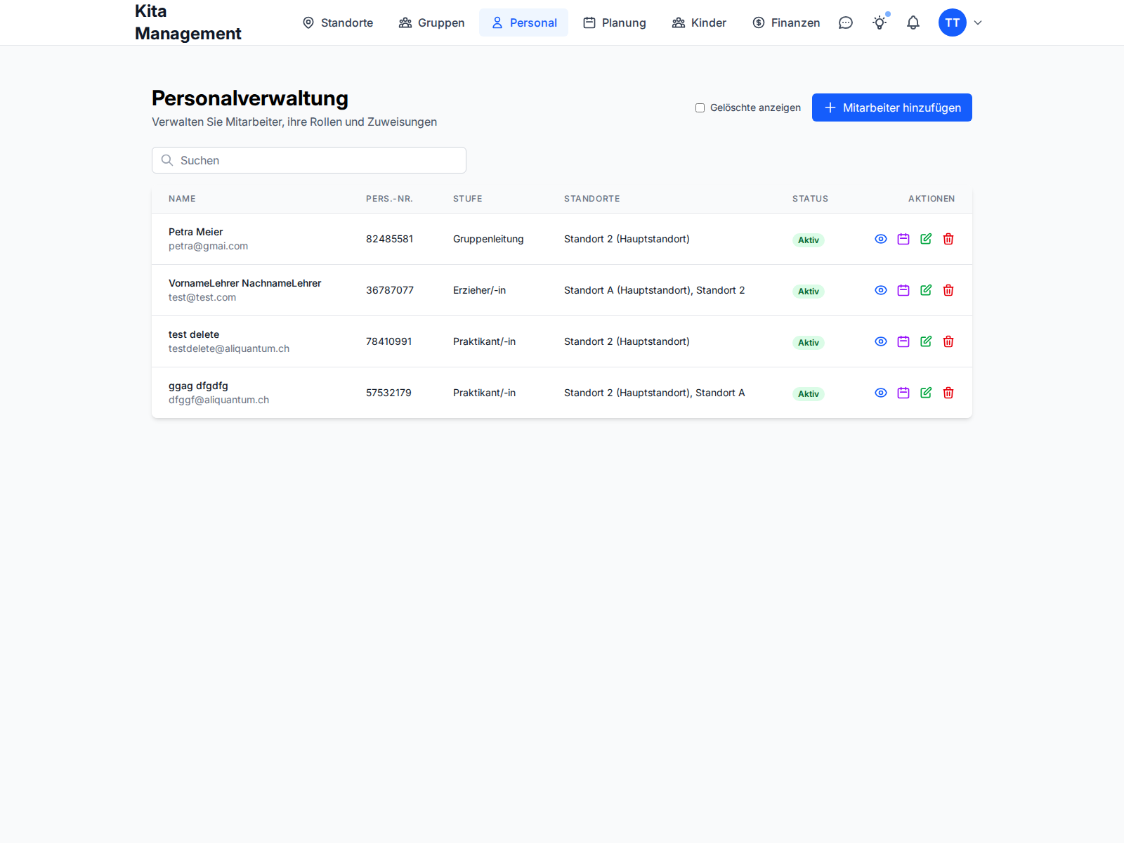Image resolution: width=1124 pixels, height=843 pixels.
Task: Edit Petra Meier's record
Action: 926,239
